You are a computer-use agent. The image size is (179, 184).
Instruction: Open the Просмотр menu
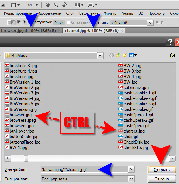point(156,13)
